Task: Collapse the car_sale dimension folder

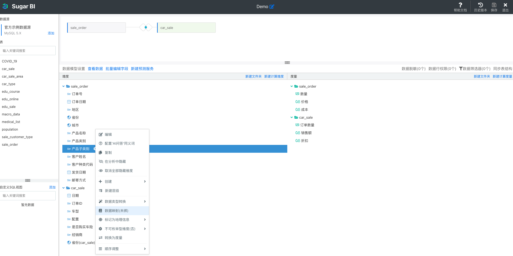Action: (x=64, y=188)
